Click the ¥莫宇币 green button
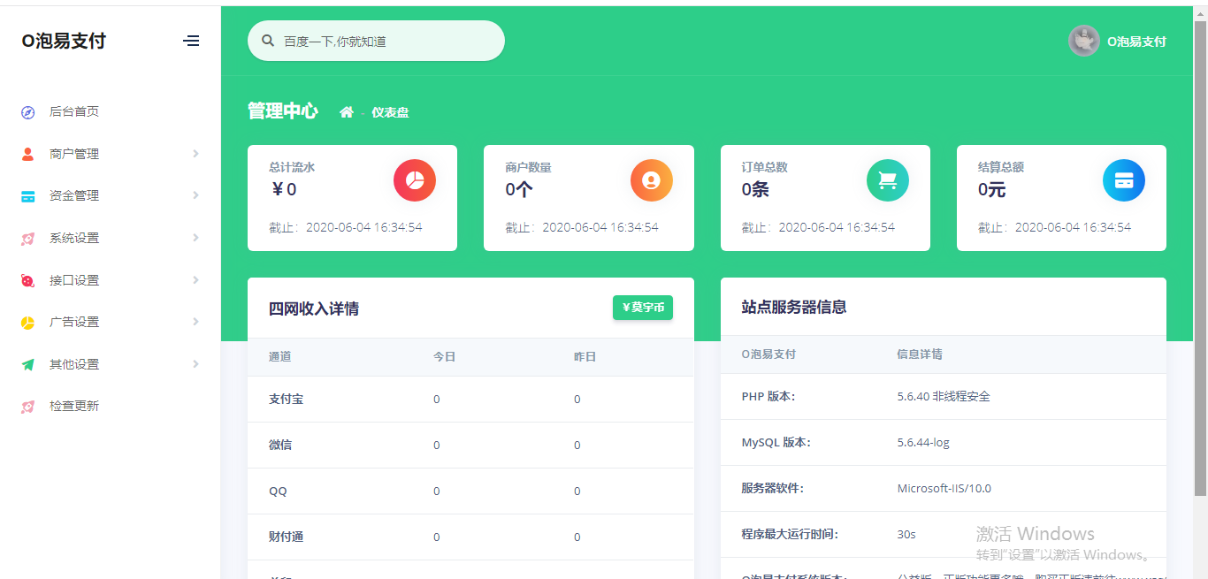Viewport: 1208px width, 579px height. coord(642,308)
